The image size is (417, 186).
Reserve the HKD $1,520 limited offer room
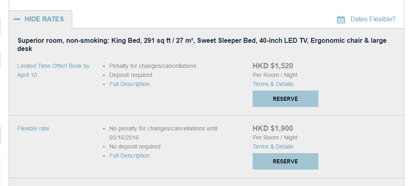click(x=286, y=99)
